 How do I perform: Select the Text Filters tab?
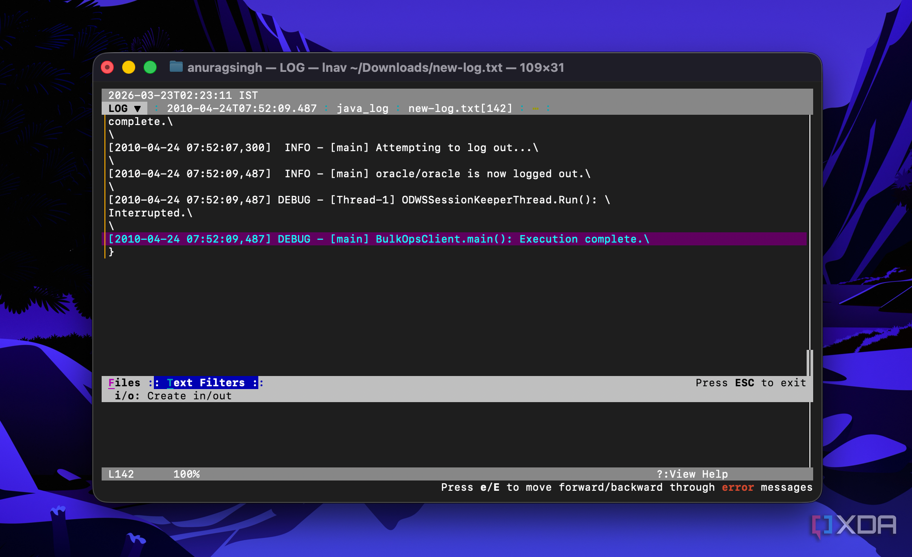(x=206, y=383)
